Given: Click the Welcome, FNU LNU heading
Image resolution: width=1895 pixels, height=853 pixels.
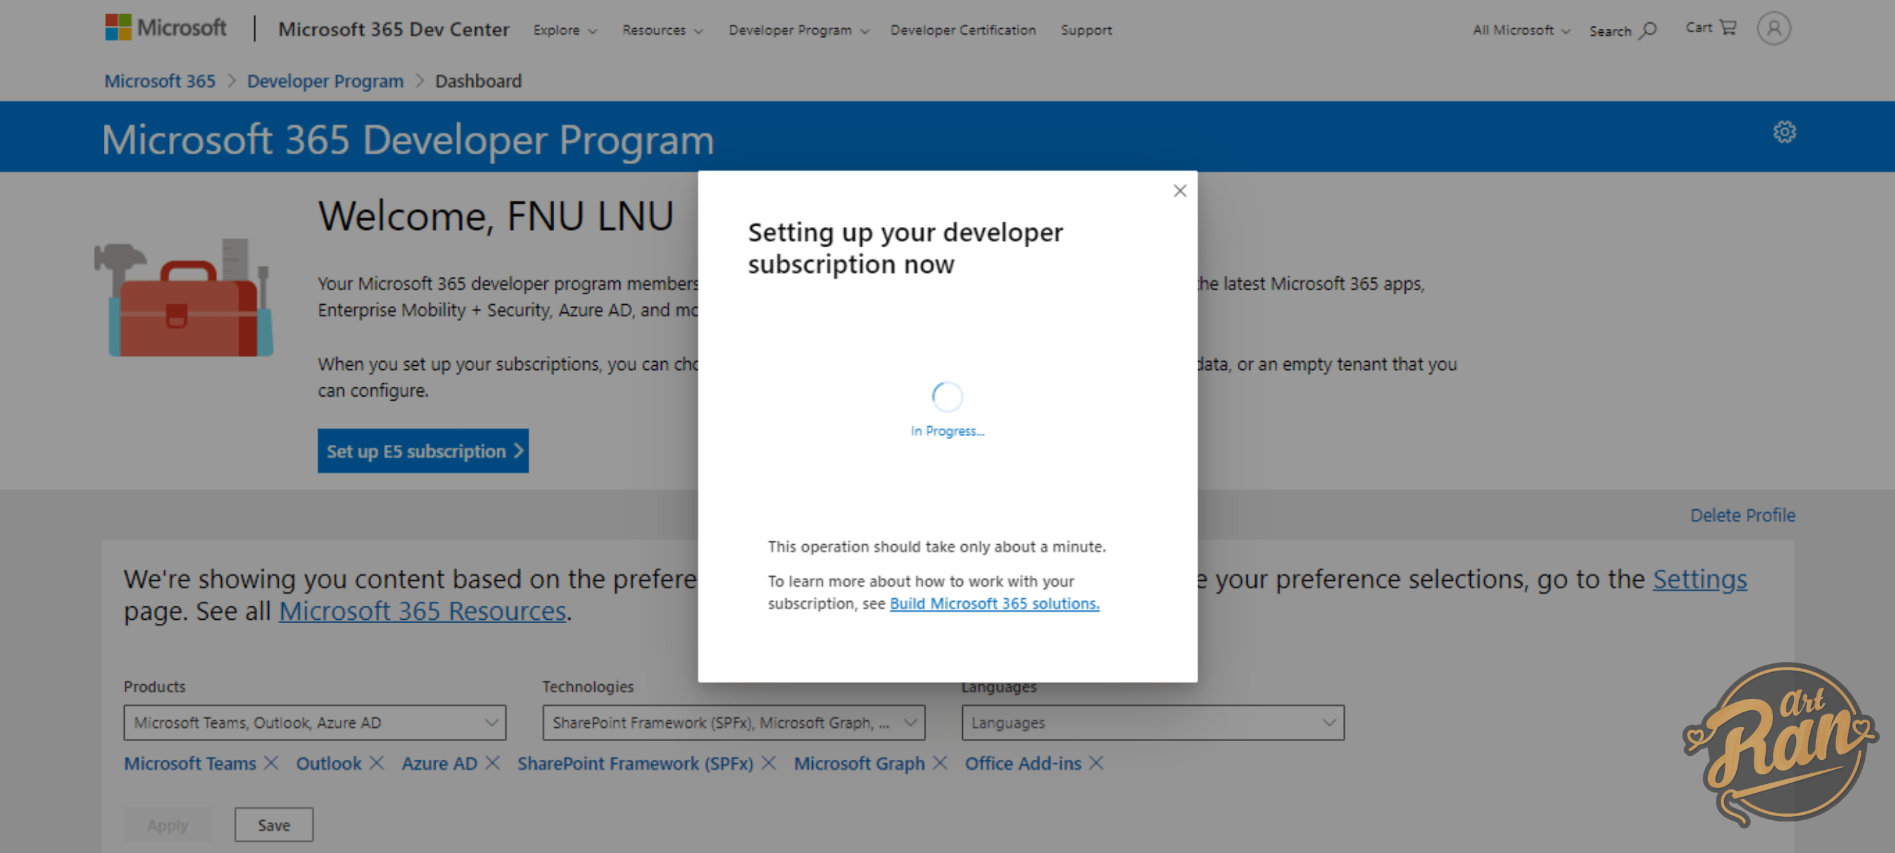Looking at the screenshot, I should tap(496, 216).
